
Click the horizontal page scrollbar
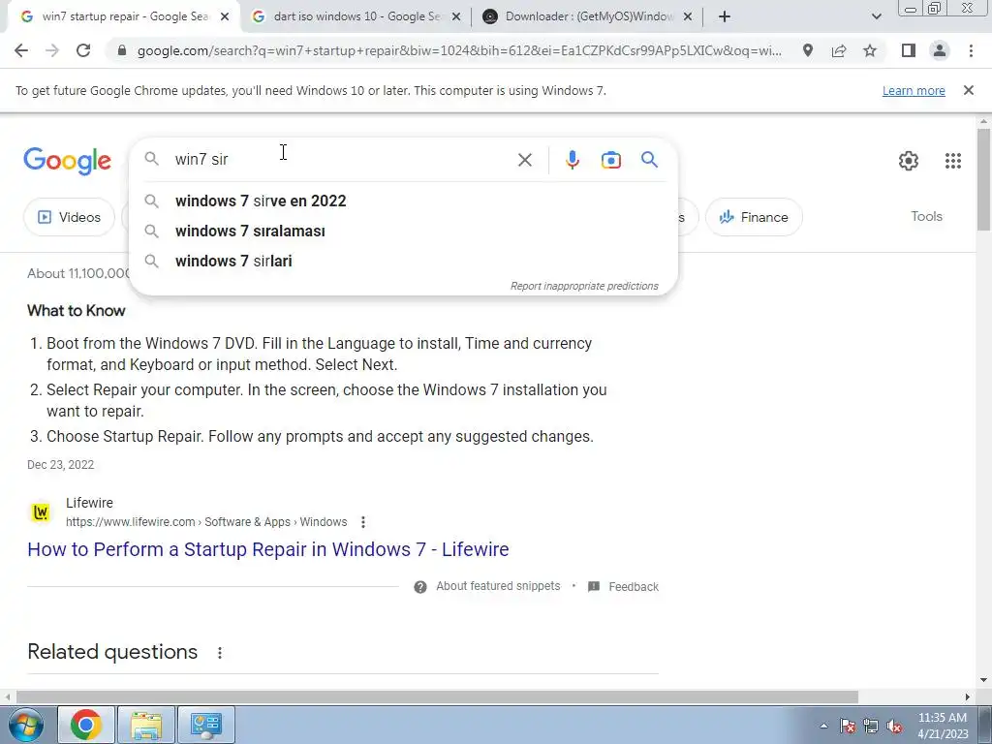click(x=437, y=697)
